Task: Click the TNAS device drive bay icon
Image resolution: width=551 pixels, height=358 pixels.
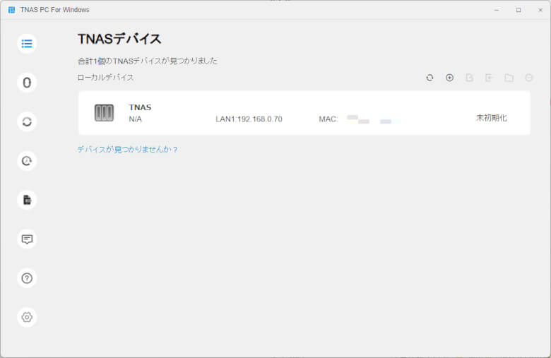Action: (104, 113)
